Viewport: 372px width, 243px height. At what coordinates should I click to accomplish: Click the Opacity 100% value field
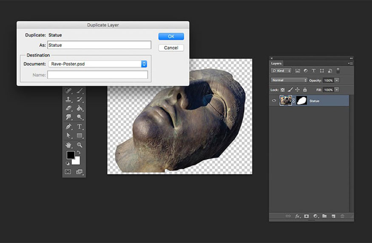point(329,80)
